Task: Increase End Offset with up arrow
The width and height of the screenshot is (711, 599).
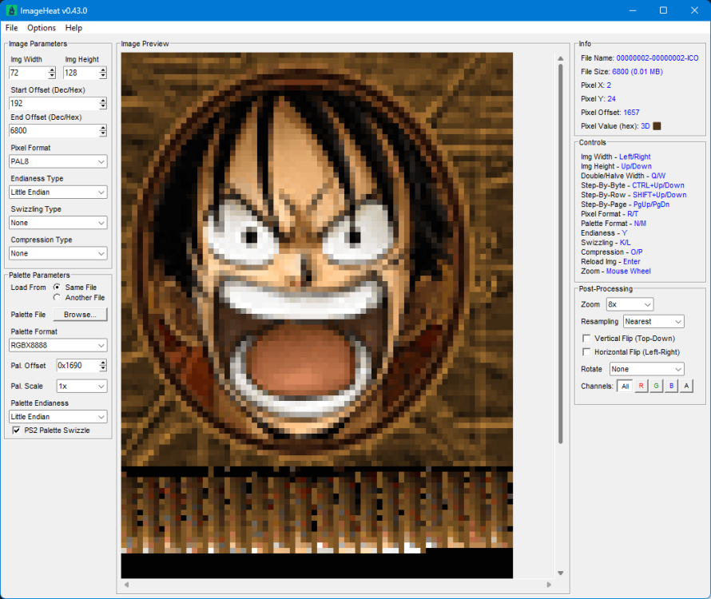Action: click(103, 128)
